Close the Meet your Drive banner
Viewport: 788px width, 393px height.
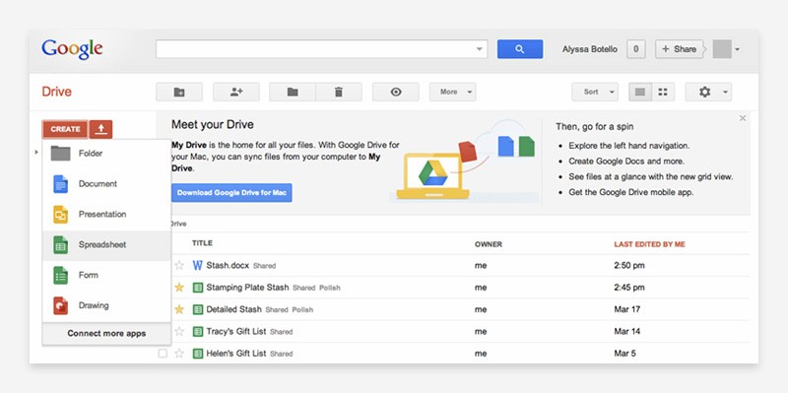[743, 118]
